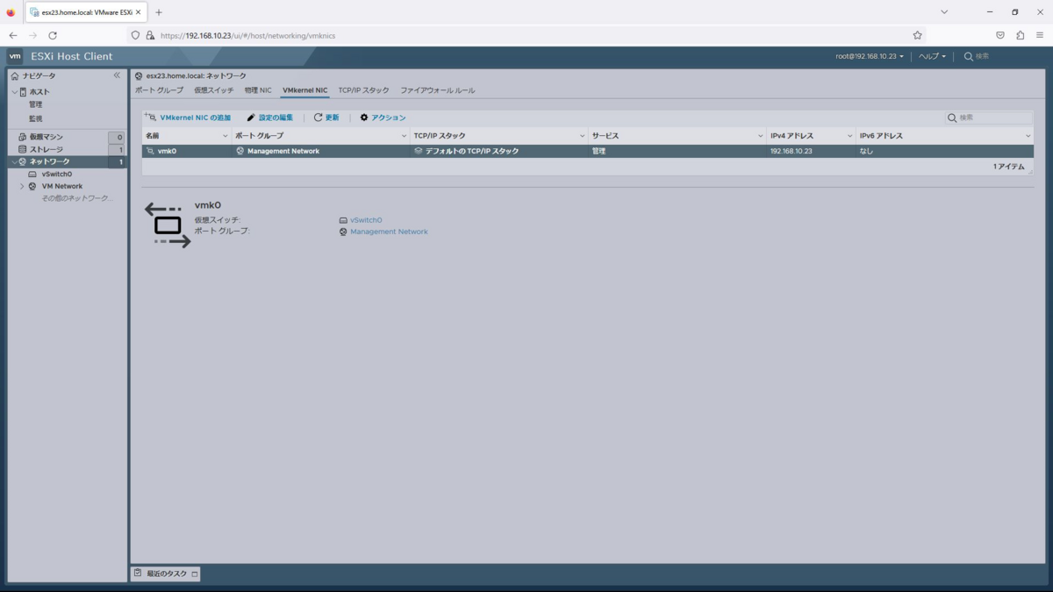Click the Actions gear icon
The image size is (1053, 592).
364,118
